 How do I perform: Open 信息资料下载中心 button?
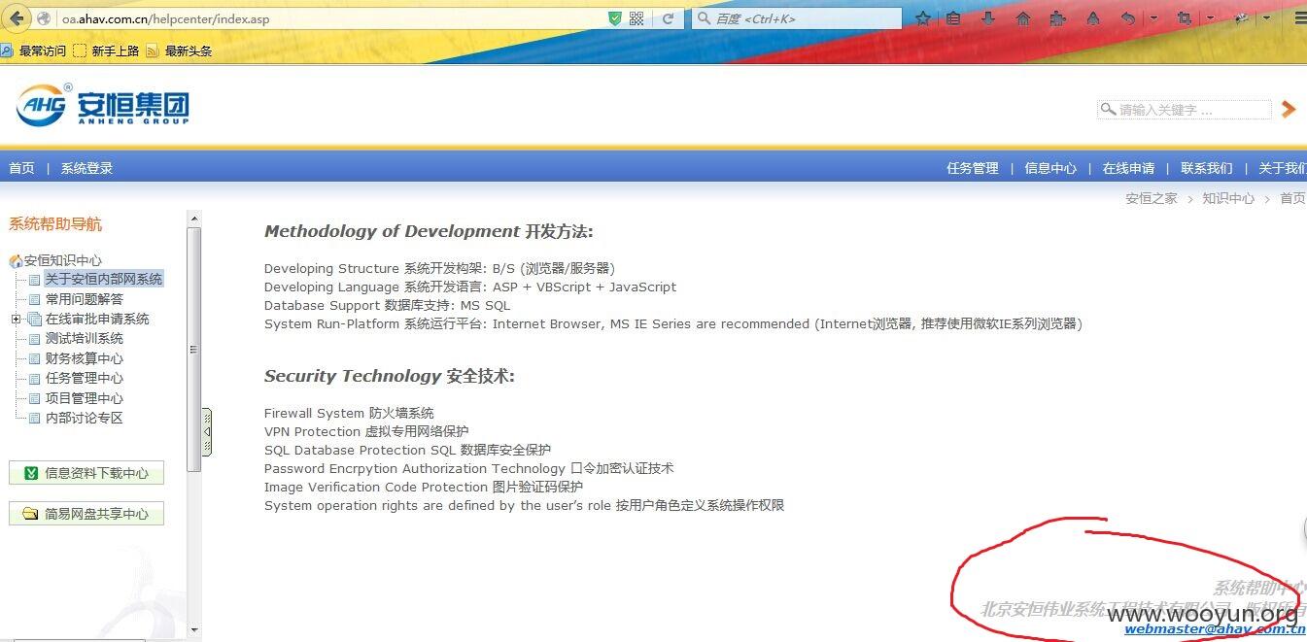tap(86, 473)
